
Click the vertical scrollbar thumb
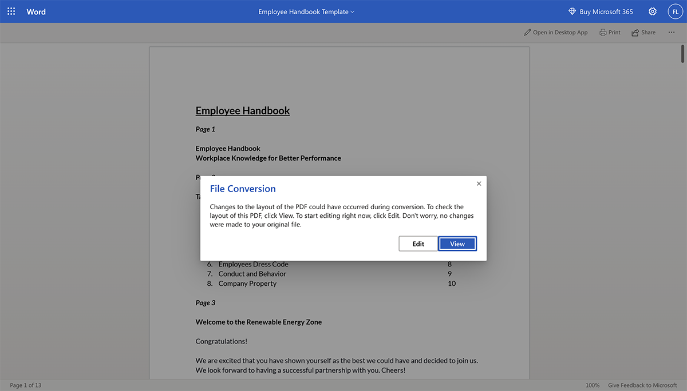[682, 53]
